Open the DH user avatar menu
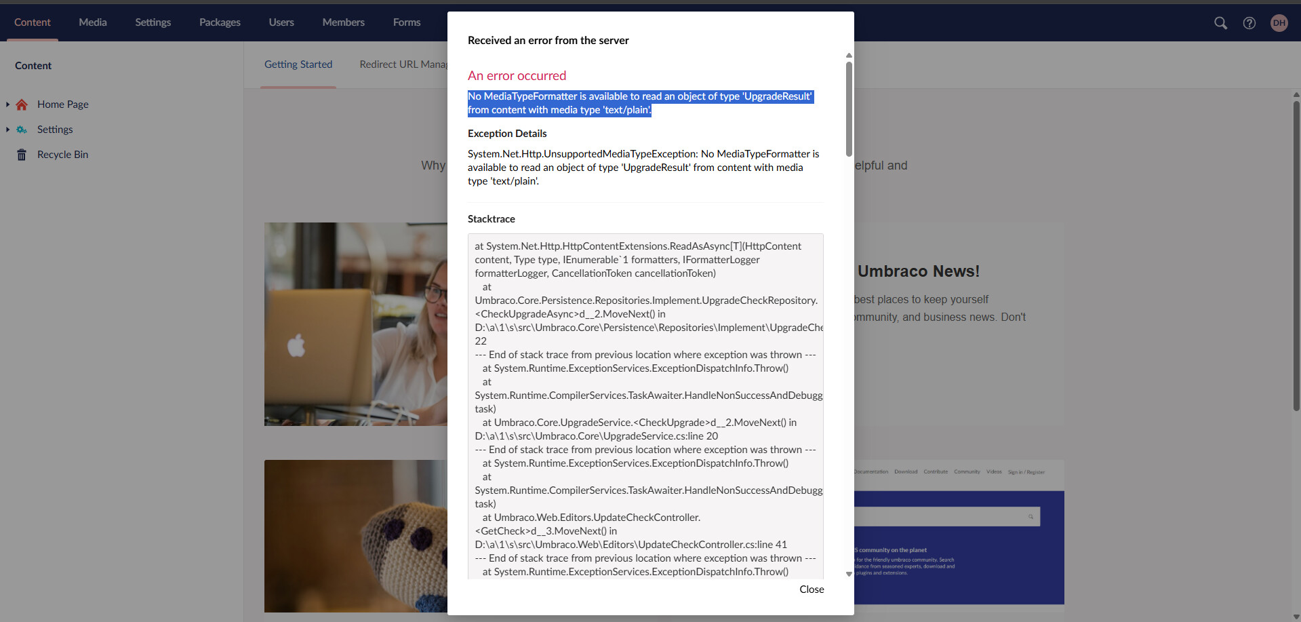The image size is (1301, 622). tap(1279, 23)
